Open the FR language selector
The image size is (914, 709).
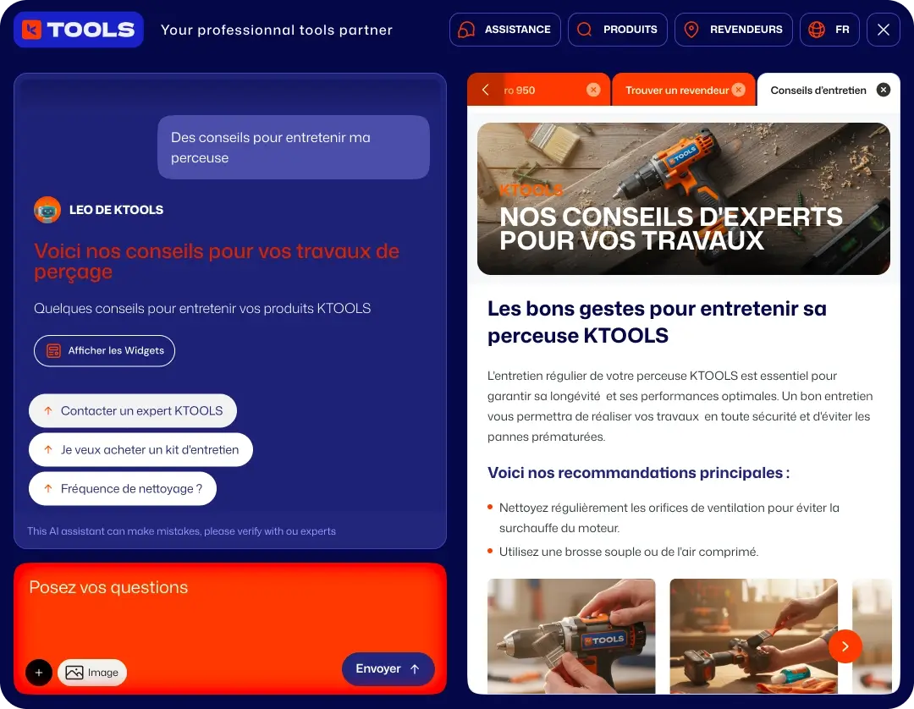point(829,30)
